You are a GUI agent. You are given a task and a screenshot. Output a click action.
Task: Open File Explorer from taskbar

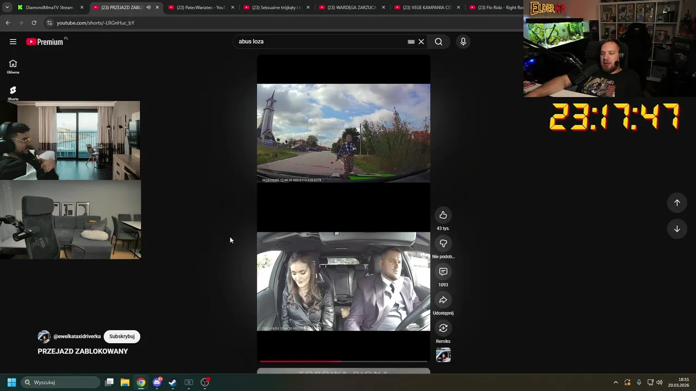pos(125,382)
